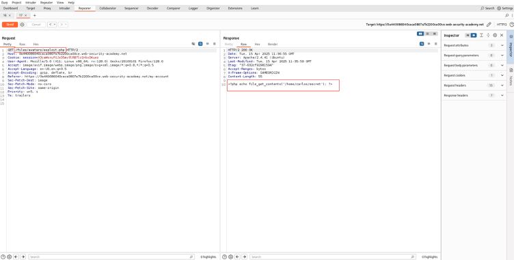Toggle blue Inspector-sync icon in Response toolbar
516x260 pixels.
(422, 44)
